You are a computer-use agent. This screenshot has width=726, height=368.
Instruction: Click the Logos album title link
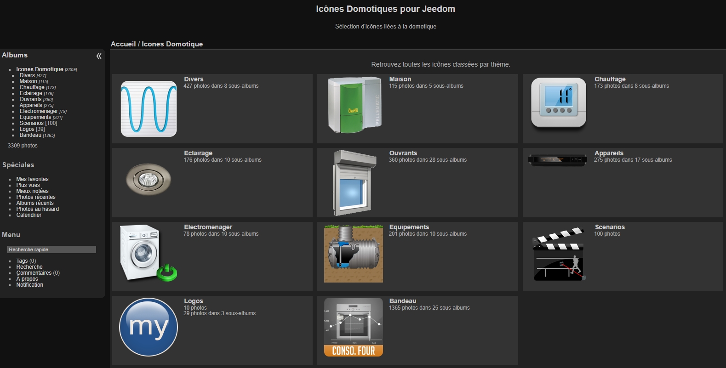tap(194, 301)
